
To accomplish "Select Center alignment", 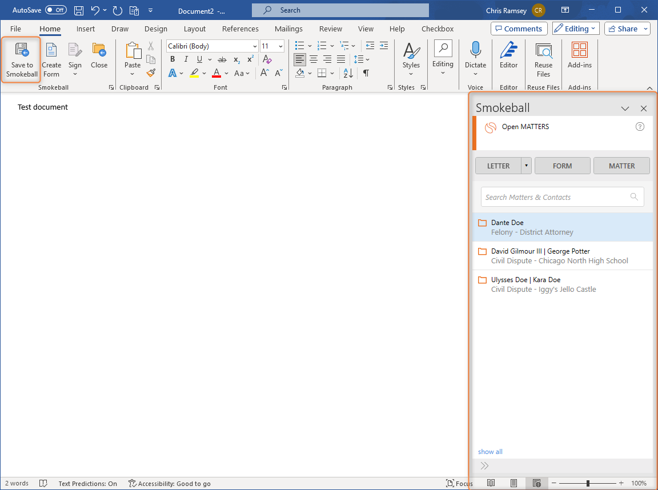I will pyautogui.click(x=314, y=59).
